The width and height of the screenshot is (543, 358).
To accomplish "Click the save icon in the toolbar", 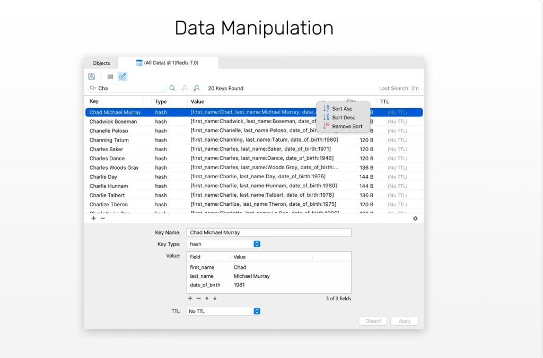I will 91,76.
